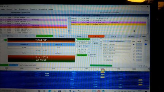Image resolution: width=164 pixels, height=92 pixels.
Task: Select the next-message radio for Tx 4
Action: click(x=134, y=54)
